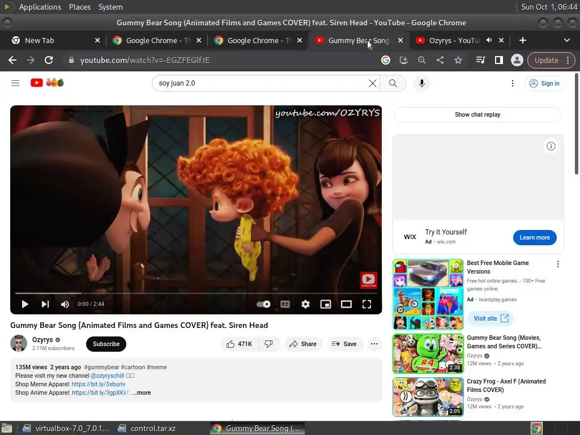
Task: Mute the Ozyrys tab audio icon
Action: (489, 40)
